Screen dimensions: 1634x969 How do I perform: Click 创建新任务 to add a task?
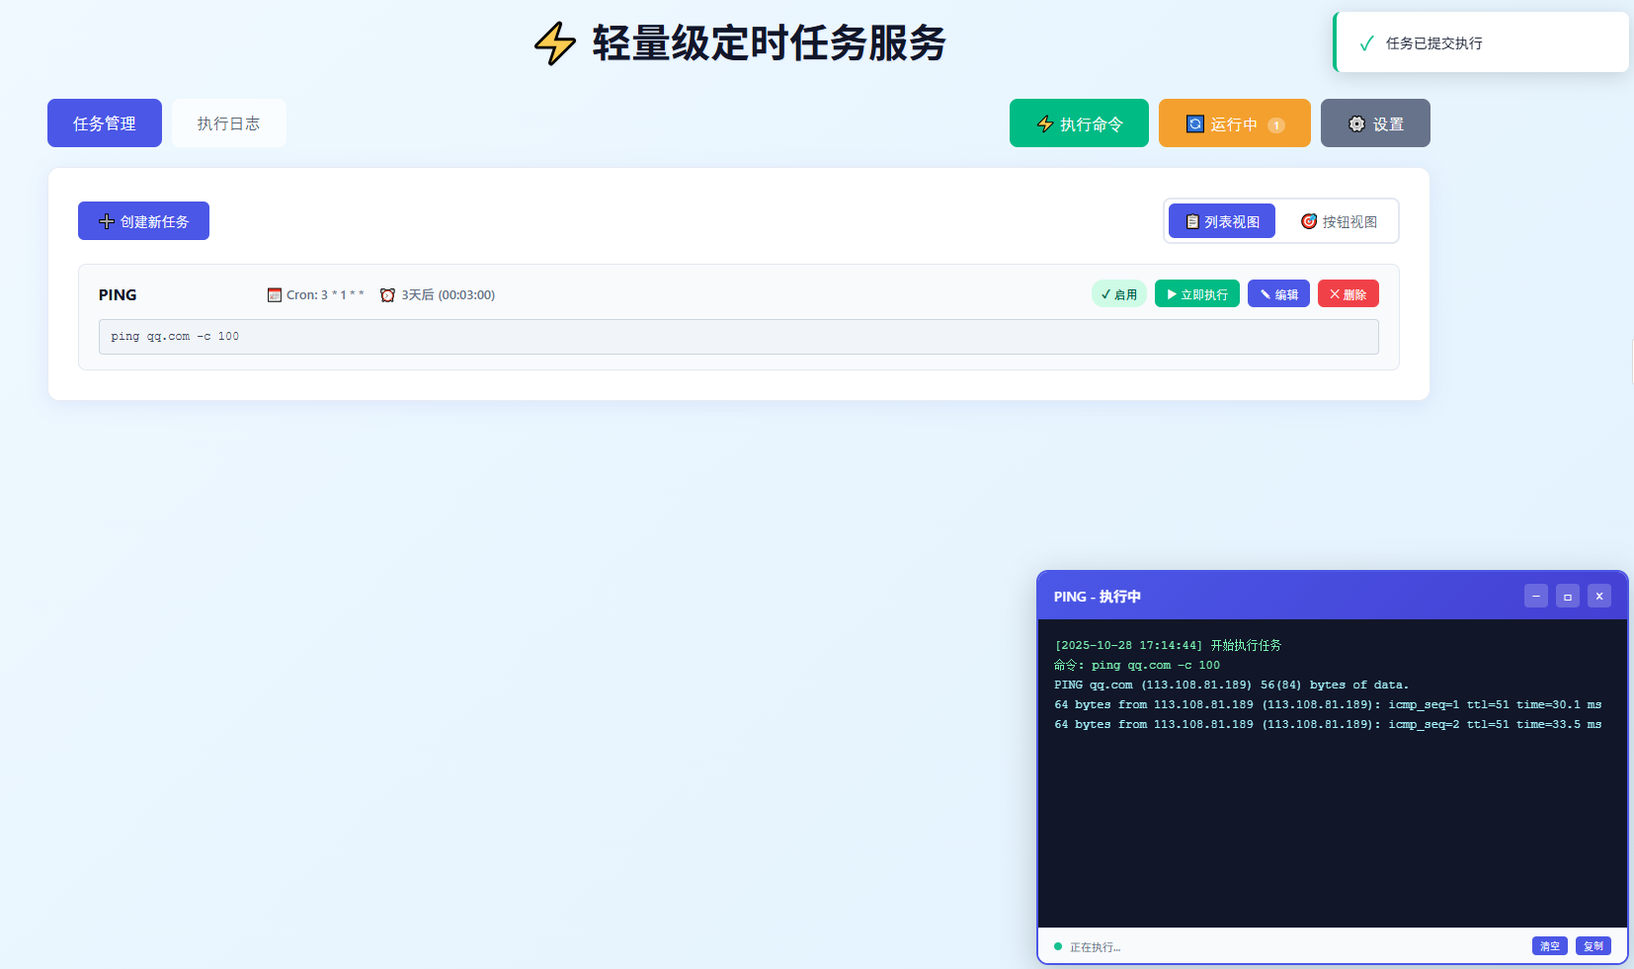[143, 221]
